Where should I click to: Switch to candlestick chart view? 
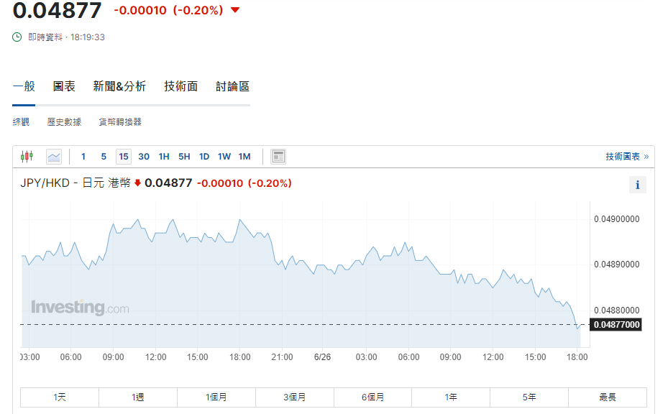click(x=27, y=156)
